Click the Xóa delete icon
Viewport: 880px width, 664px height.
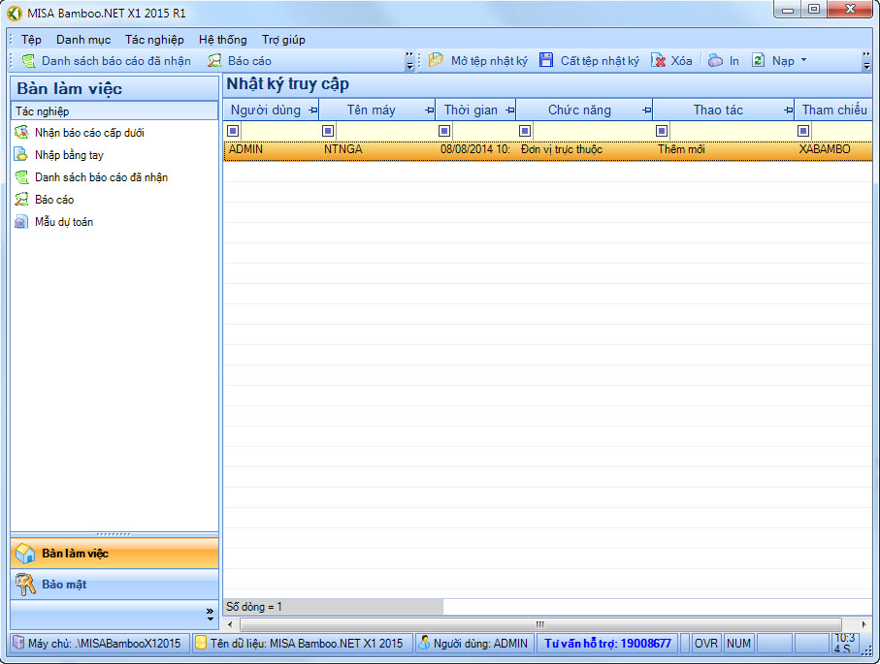(x=659, y=60)
